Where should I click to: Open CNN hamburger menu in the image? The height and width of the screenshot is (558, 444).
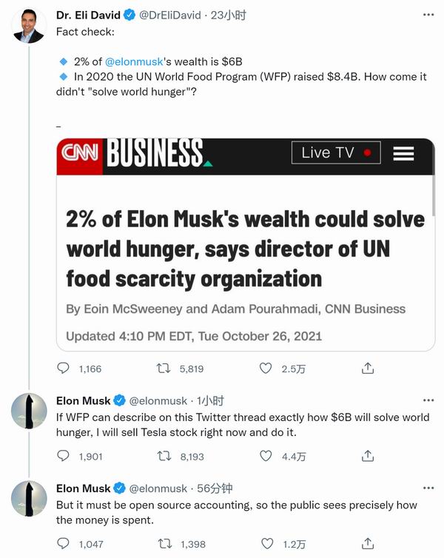coord(403,153)
